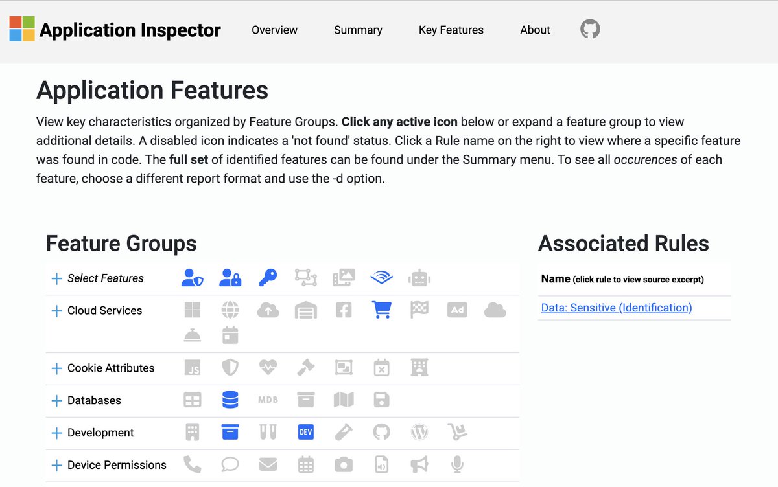
Task: Click the photo gallery icon in Select Features
Action: 344,278
